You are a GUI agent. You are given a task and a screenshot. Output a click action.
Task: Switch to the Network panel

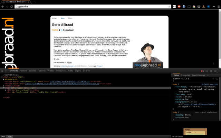(x=23, y=71)
